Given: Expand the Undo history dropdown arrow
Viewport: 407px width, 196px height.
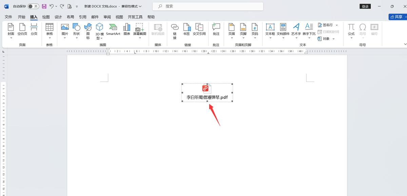Looking at the screenshot, I should pos(56,6).
